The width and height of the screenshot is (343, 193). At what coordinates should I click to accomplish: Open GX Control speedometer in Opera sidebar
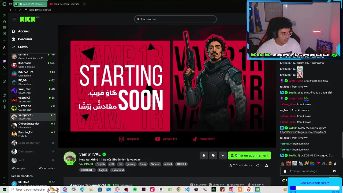coord(4,16)
